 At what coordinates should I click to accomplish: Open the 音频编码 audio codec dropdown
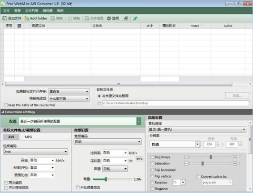coord(108,142)
